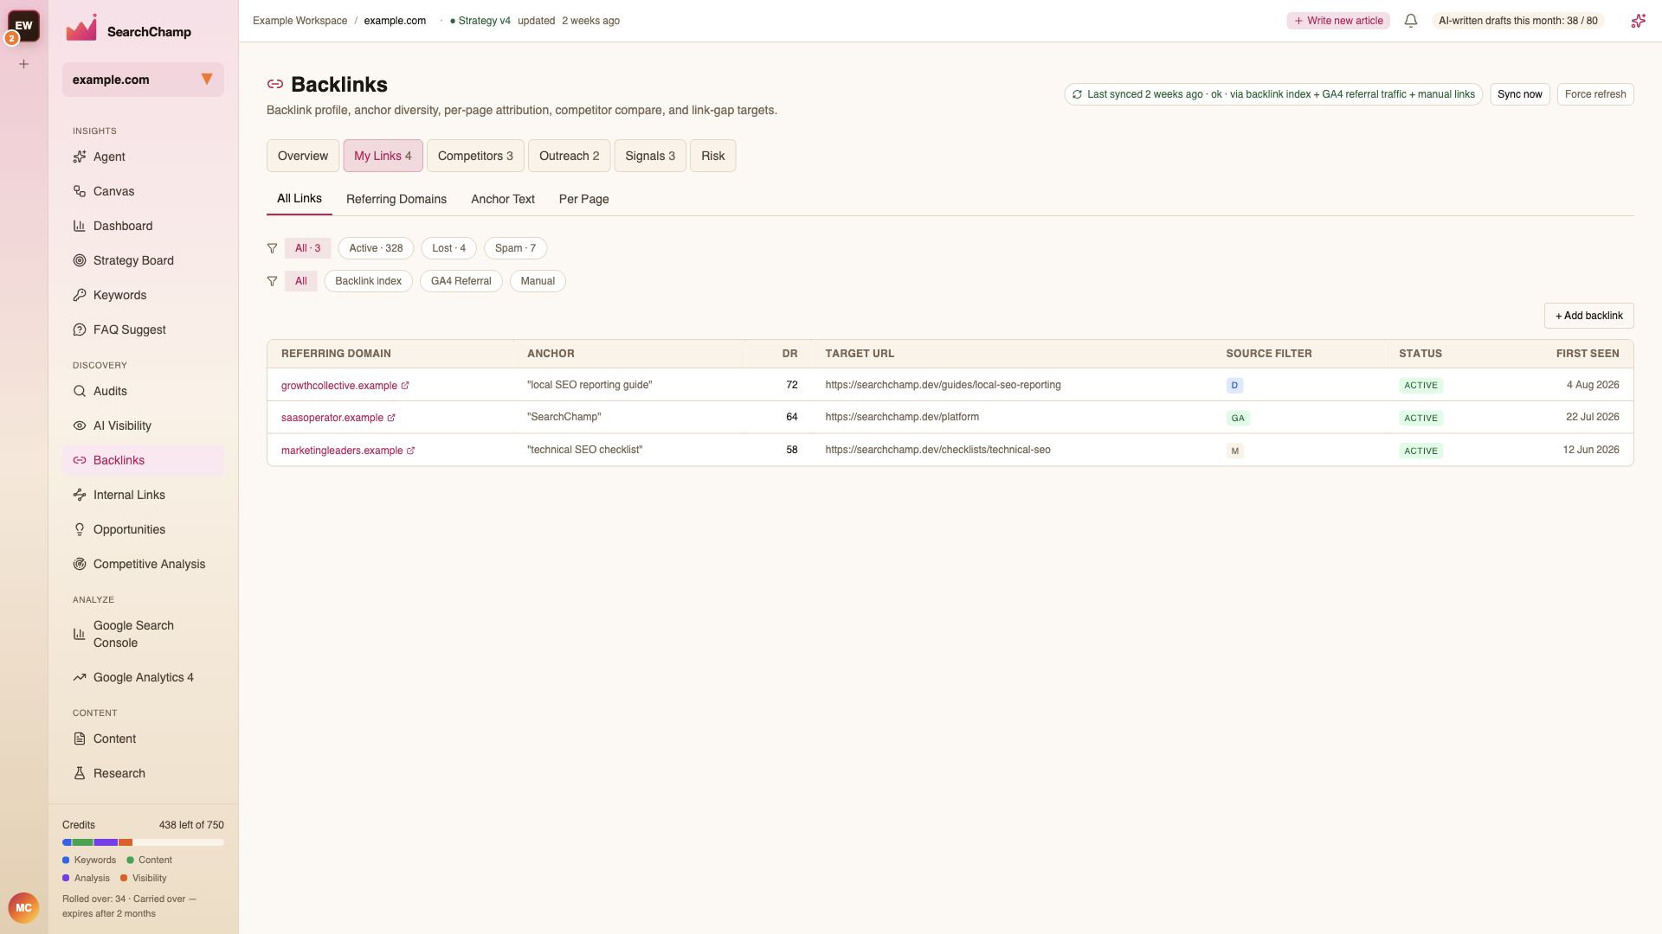The image size is (1662, 934).
Task: Click the source filter funnel icon
Action: click(x=273, y=281)
